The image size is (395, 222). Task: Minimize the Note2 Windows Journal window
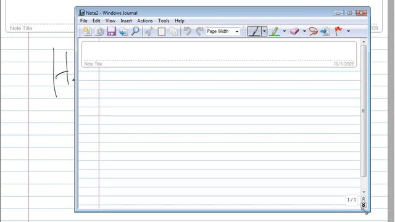coord(338,13)
